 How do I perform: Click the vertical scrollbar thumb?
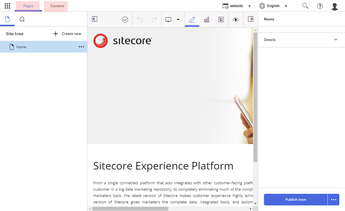point(255,97)
